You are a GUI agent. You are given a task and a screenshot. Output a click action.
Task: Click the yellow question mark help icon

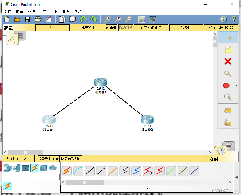234,19
